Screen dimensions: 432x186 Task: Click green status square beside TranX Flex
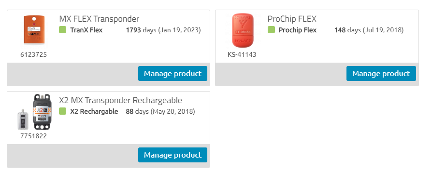click(x=62, y=30)
